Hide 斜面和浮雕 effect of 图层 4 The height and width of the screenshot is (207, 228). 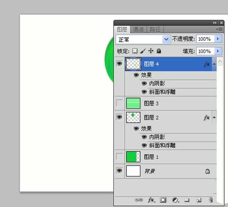coord(144,92)
